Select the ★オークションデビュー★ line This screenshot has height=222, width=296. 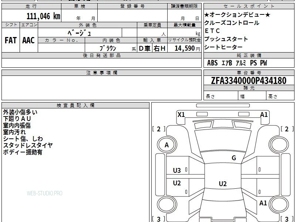coord(237,14)
